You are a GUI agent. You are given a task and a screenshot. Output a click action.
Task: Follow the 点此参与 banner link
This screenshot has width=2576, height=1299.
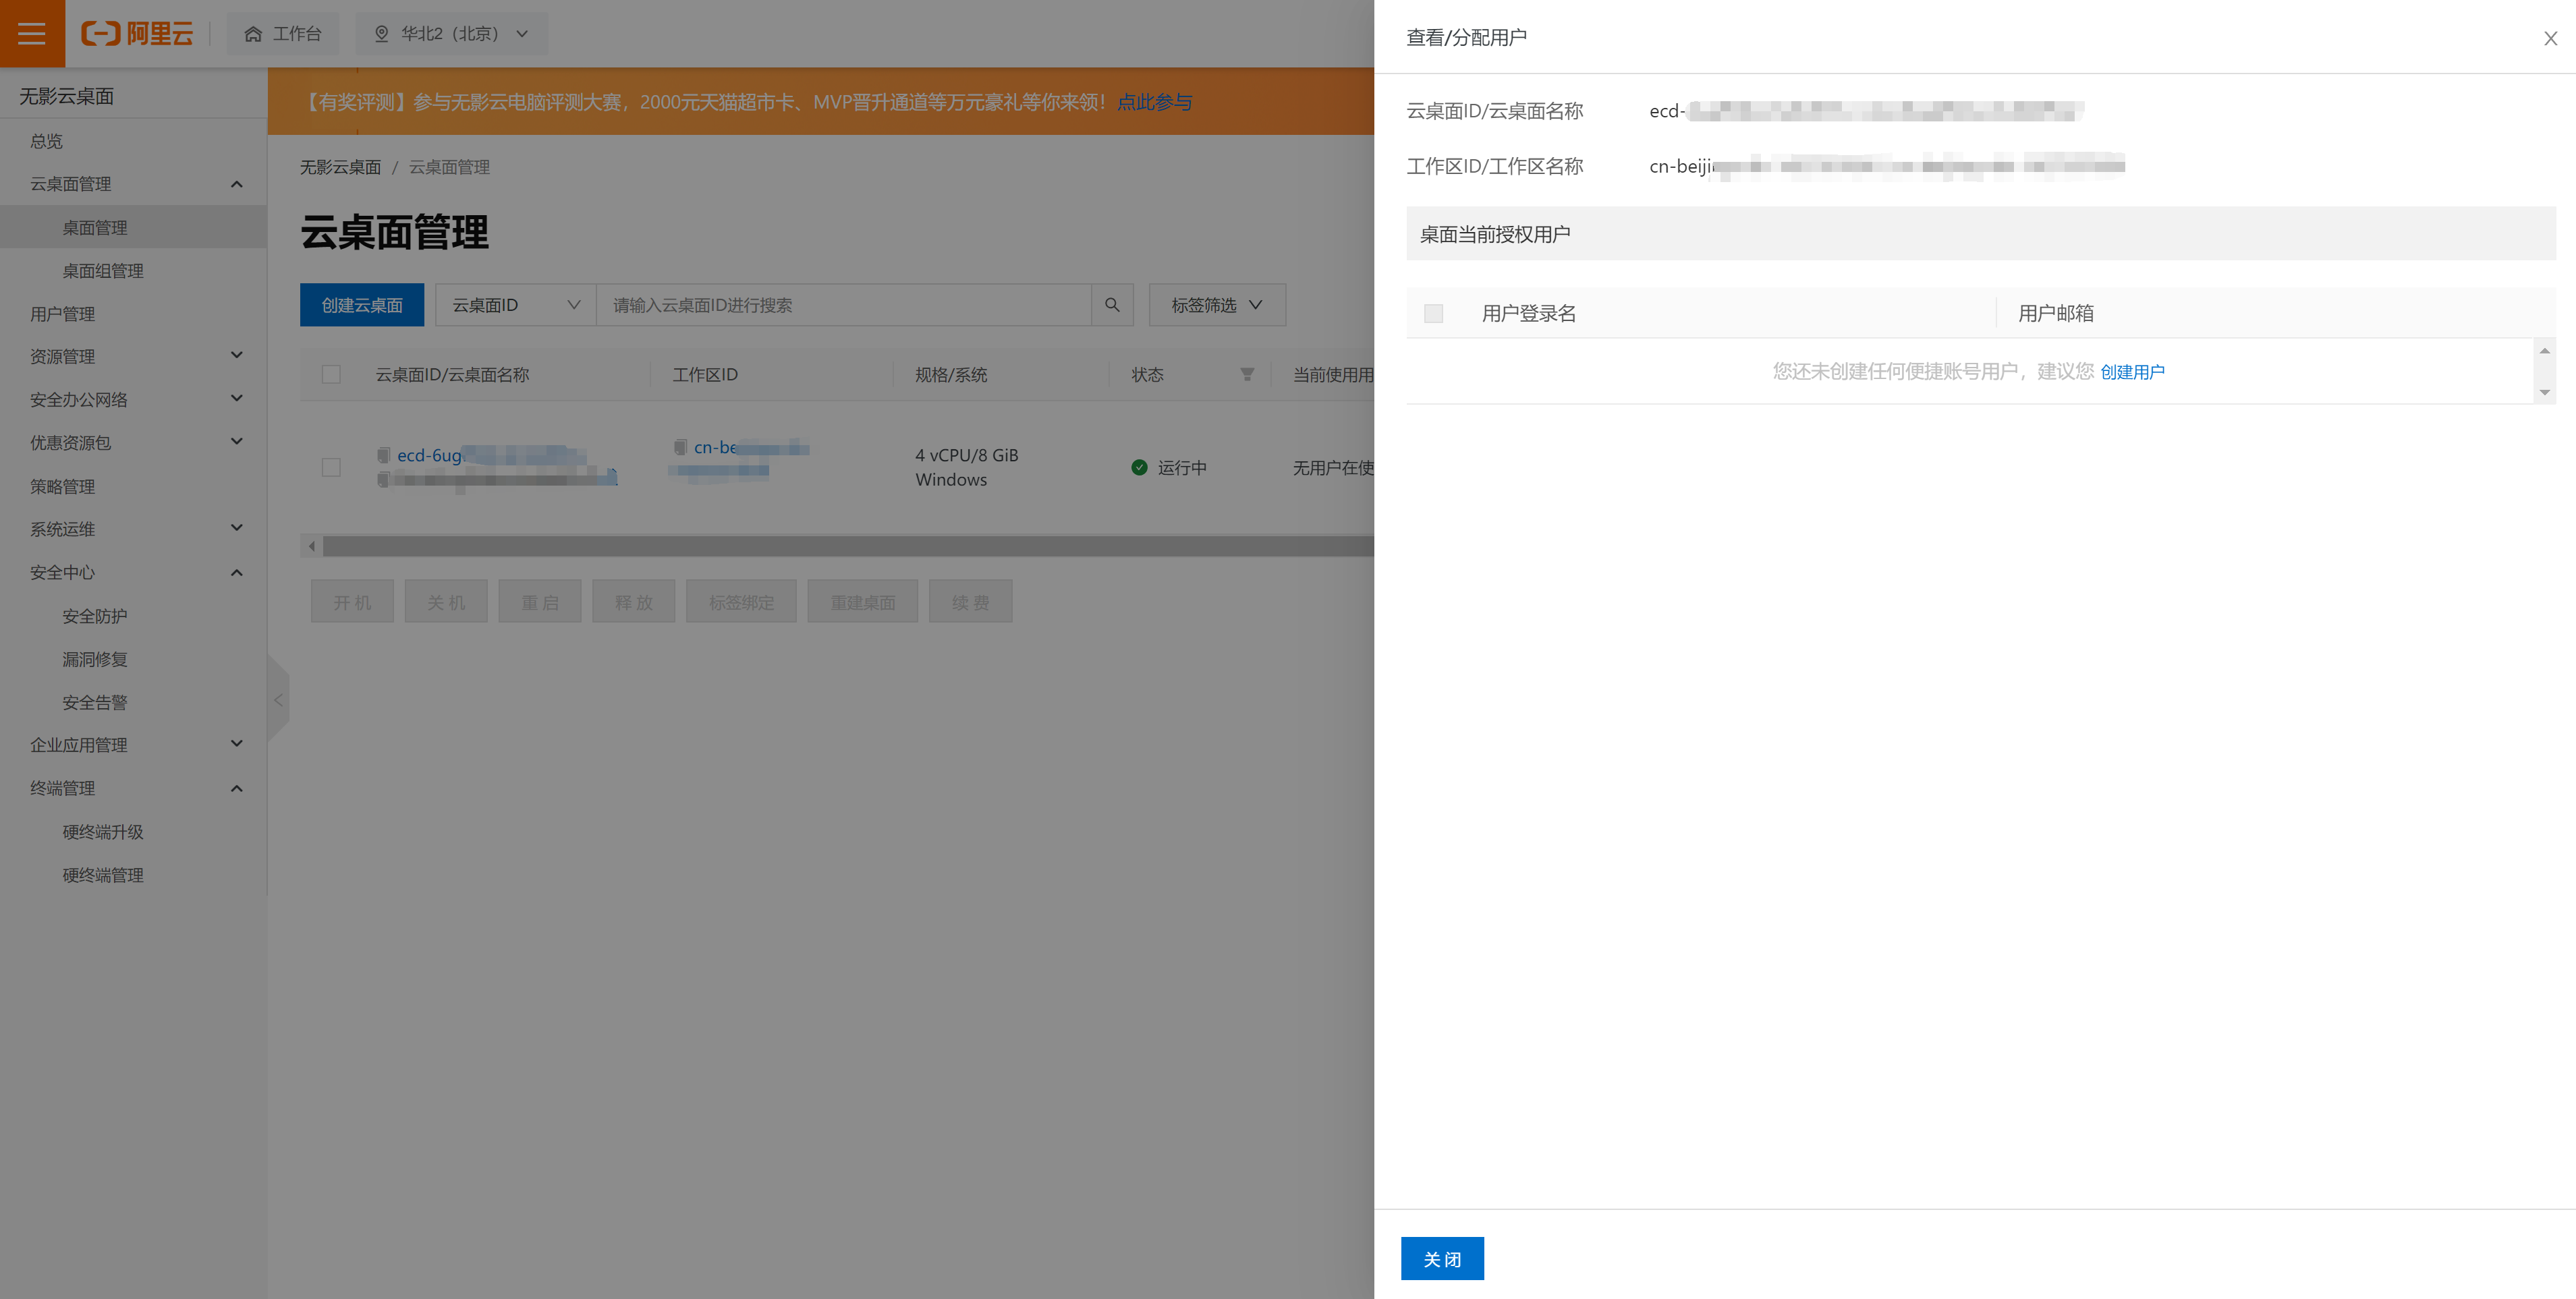pos(1154,102)
